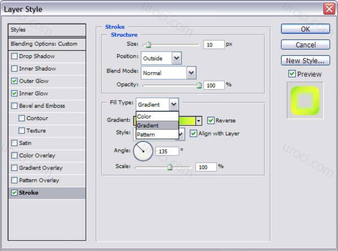Select the Outer Glow label
Viewport: 338px width, 251px height.
(34, 81)
